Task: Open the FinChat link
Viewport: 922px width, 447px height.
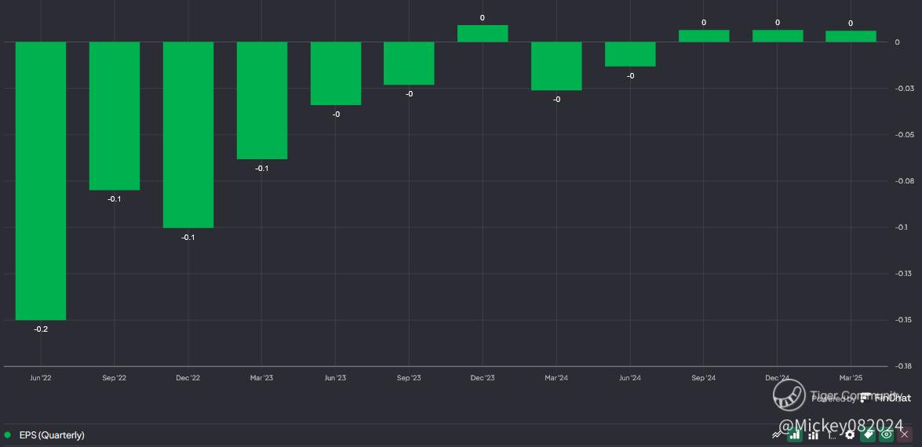Action: [885, 398]
